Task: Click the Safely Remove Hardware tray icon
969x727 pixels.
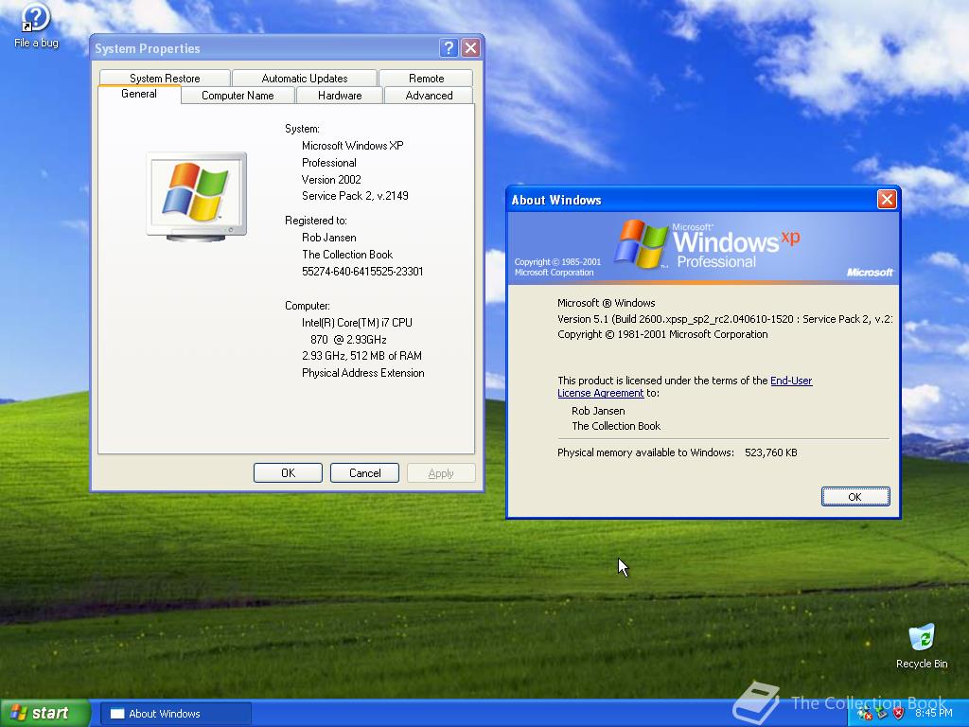Action: point(881,714)
